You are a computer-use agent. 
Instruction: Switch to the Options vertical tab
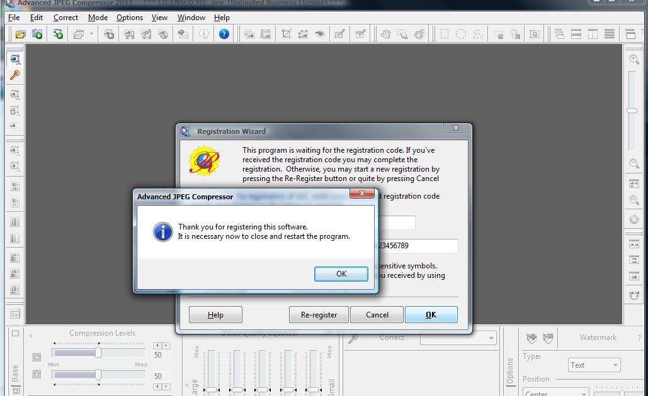point(511,370)
